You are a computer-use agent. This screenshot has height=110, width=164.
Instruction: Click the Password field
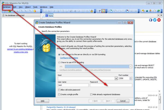click(111, 85)
